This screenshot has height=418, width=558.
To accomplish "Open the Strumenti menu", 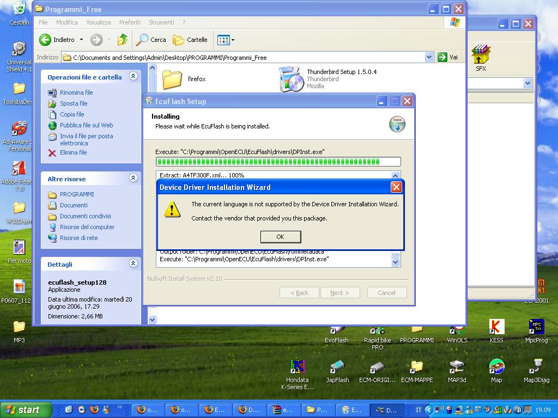I will tap(161, 22).
